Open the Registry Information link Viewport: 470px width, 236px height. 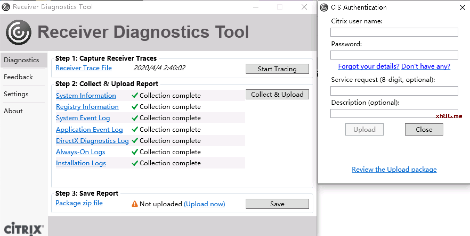(x=87, y=107)
